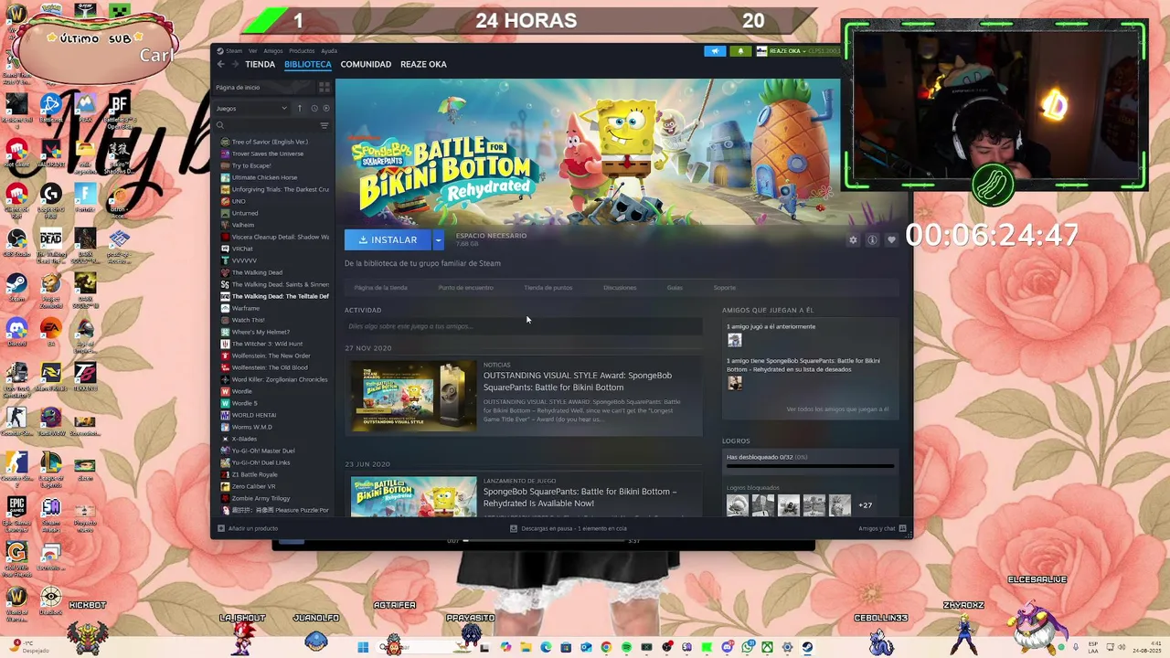Open the Rehydrated Is Available Now thumbnail
Screen dimensions: 1170x658
coord(413,496)
